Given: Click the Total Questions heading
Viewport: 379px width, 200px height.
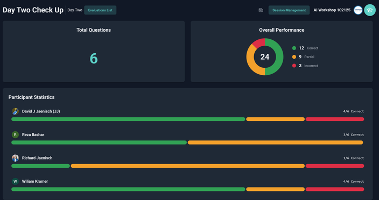Looking at the screenshot, I should tap(94, 30).
